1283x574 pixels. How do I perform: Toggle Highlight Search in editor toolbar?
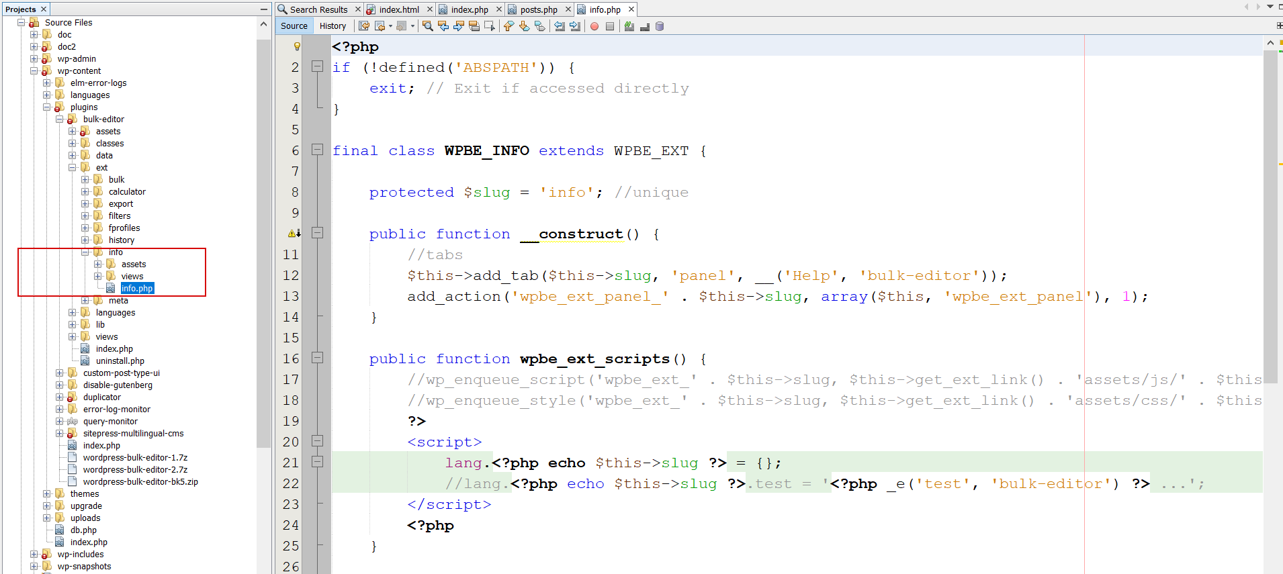(x=474, y=26)
